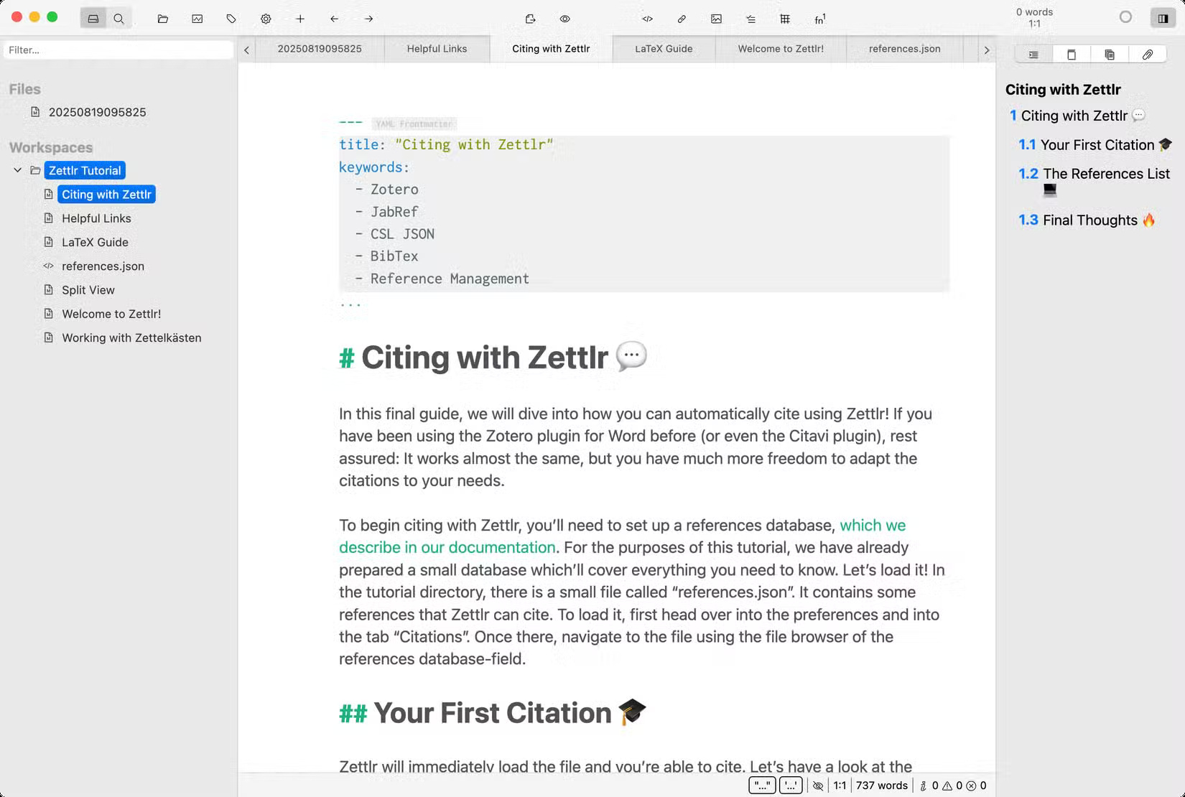The height and width of the screenshot is (797, 1185).
Task: Open the settings gear icon
Action: 266,19
